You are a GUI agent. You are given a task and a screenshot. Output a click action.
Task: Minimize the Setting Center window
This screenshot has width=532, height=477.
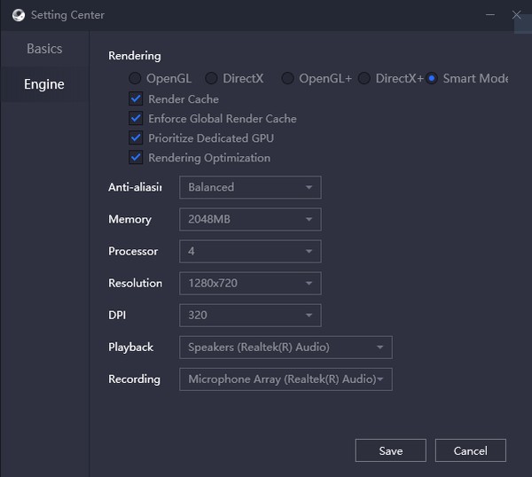tap(490, 15)
